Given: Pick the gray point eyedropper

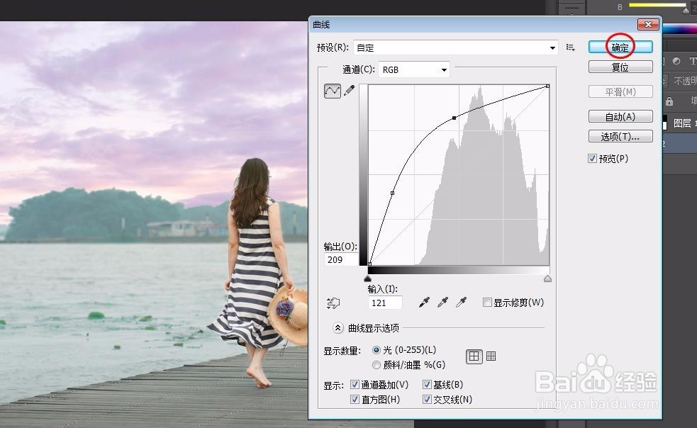Looking at the screenshot, I should tap(442, 303).
